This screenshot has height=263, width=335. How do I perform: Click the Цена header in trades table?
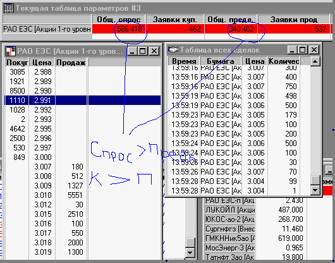(255, 61)
